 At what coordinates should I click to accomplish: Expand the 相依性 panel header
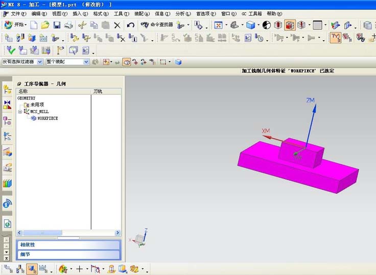68,245
